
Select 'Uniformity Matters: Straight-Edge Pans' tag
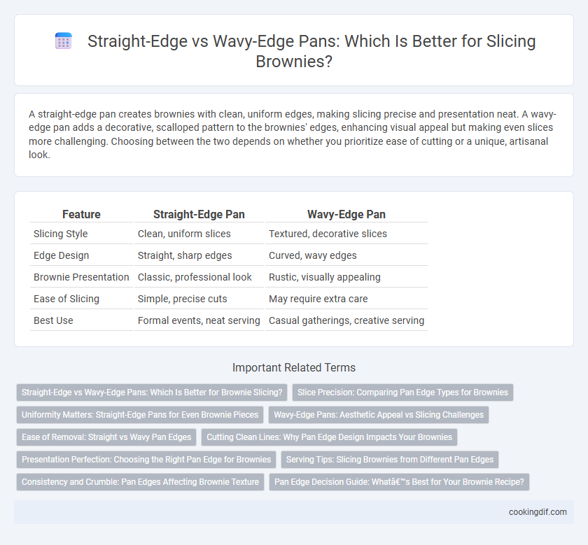[x=140, y=415]
